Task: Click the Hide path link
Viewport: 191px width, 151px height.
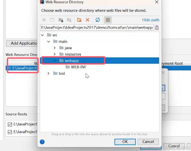Action: coord(150,20)
